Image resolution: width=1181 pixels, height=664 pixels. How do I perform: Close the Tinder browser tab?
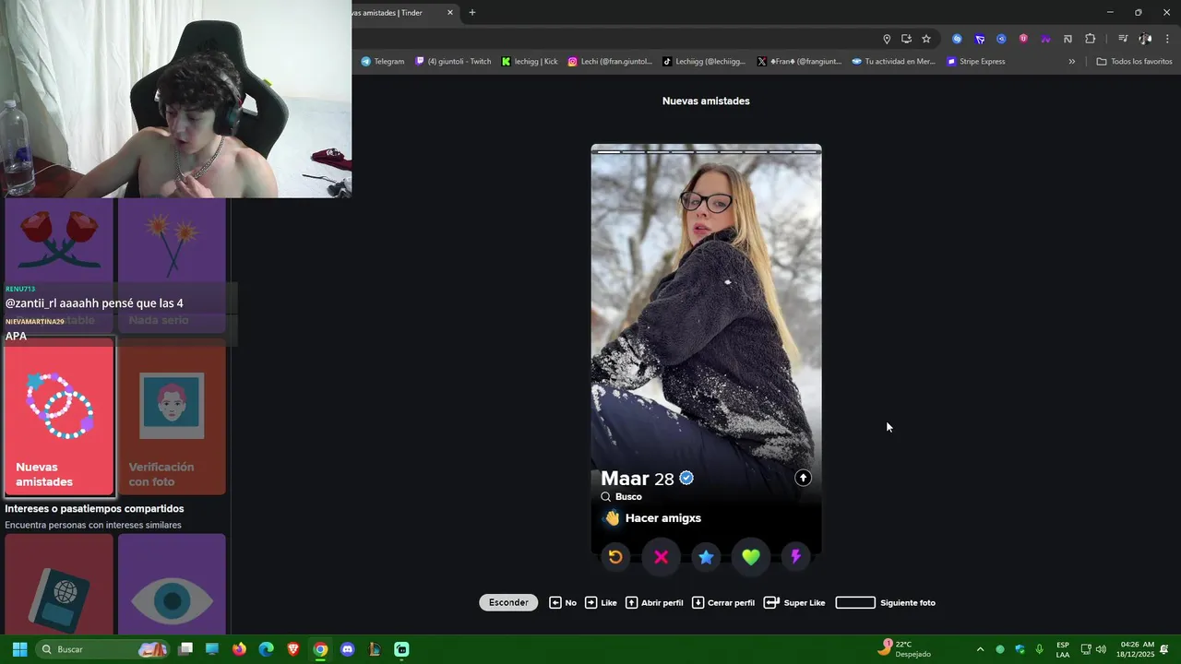[x=450, y=13]
